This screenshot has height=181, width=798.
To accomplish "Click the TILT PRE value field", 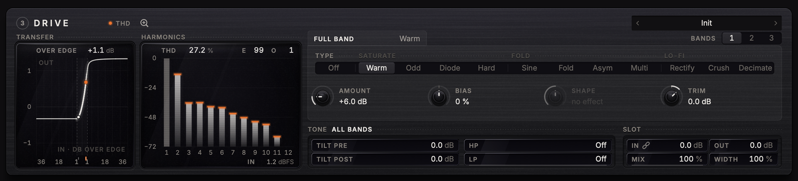I will coord(385,145).
